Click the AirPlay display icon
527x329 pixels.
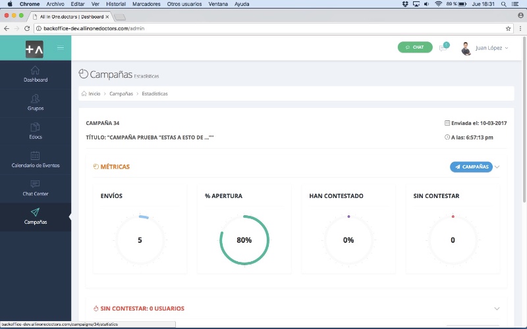tap(416, 4)
